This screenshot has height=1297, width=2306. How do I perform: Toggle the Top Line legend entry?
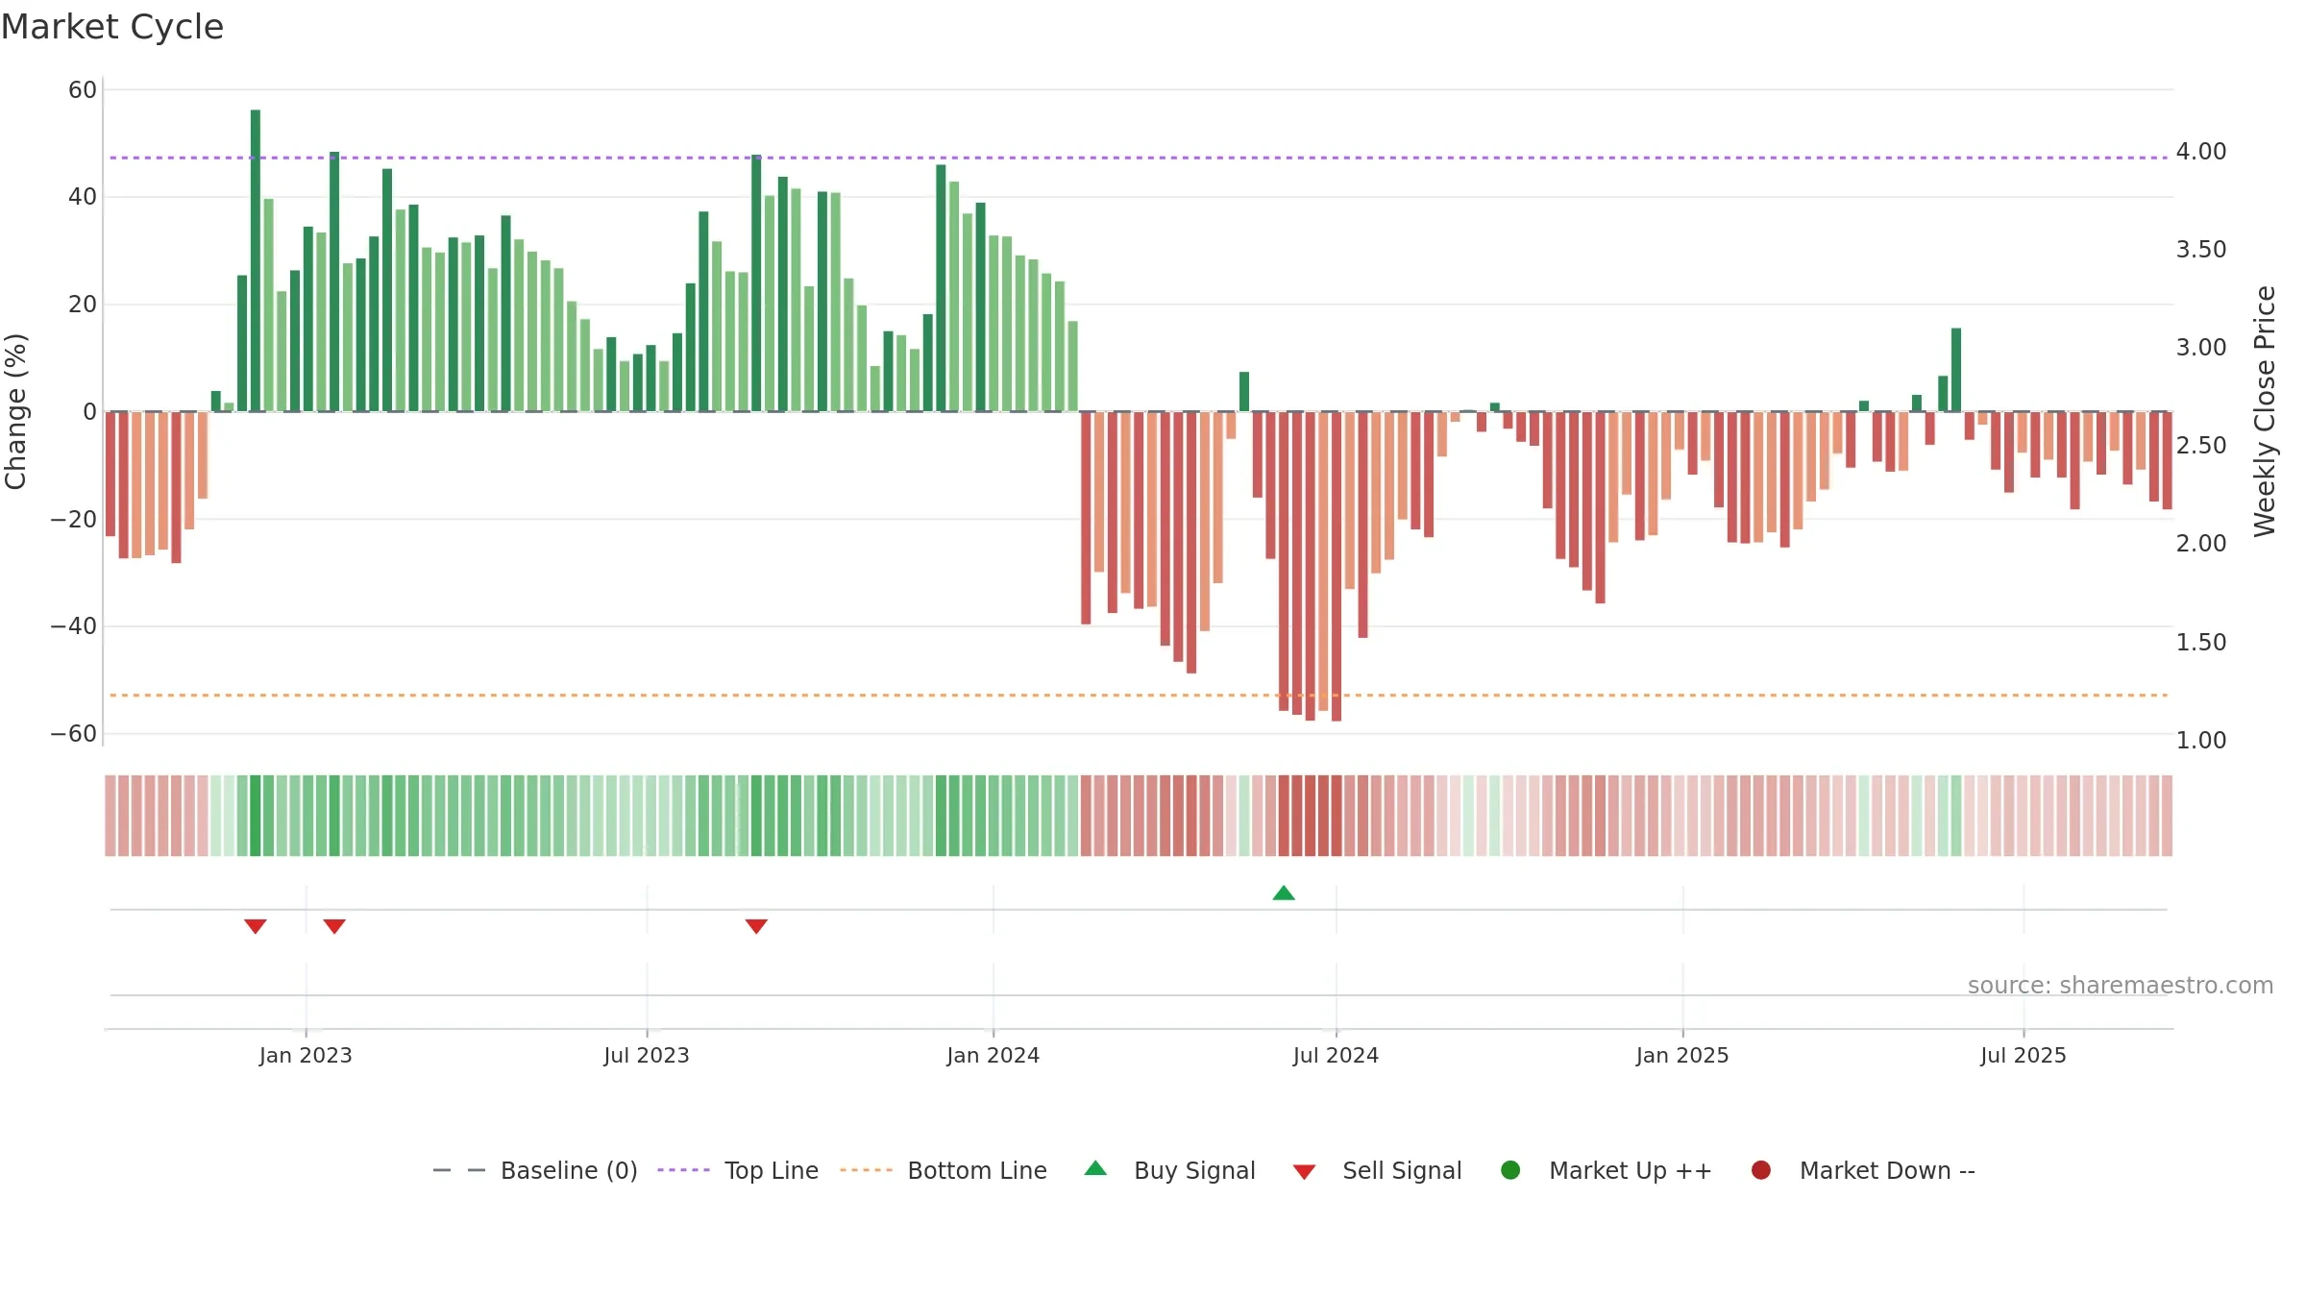click(738, 1170)
